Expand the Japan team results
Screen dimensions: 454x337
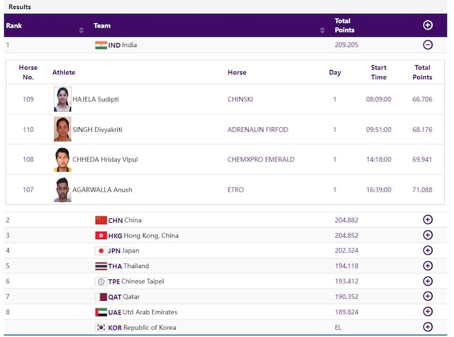coord(427,250)
